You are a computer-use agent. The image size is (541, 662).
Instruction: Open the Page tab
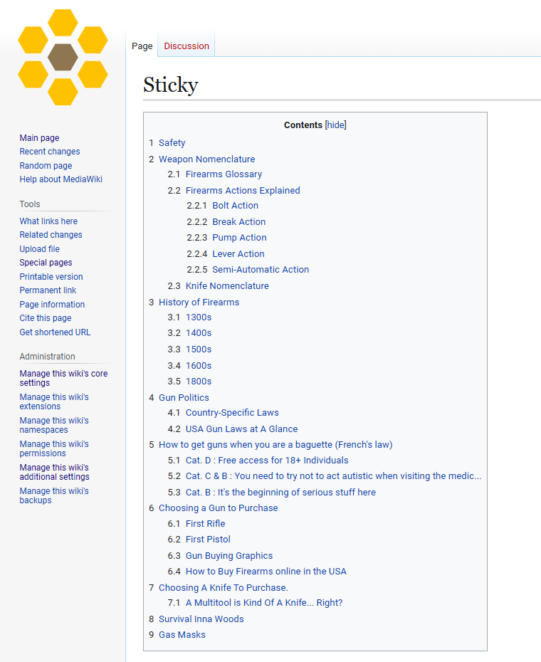pyautogui.click(x=142, y=46)
